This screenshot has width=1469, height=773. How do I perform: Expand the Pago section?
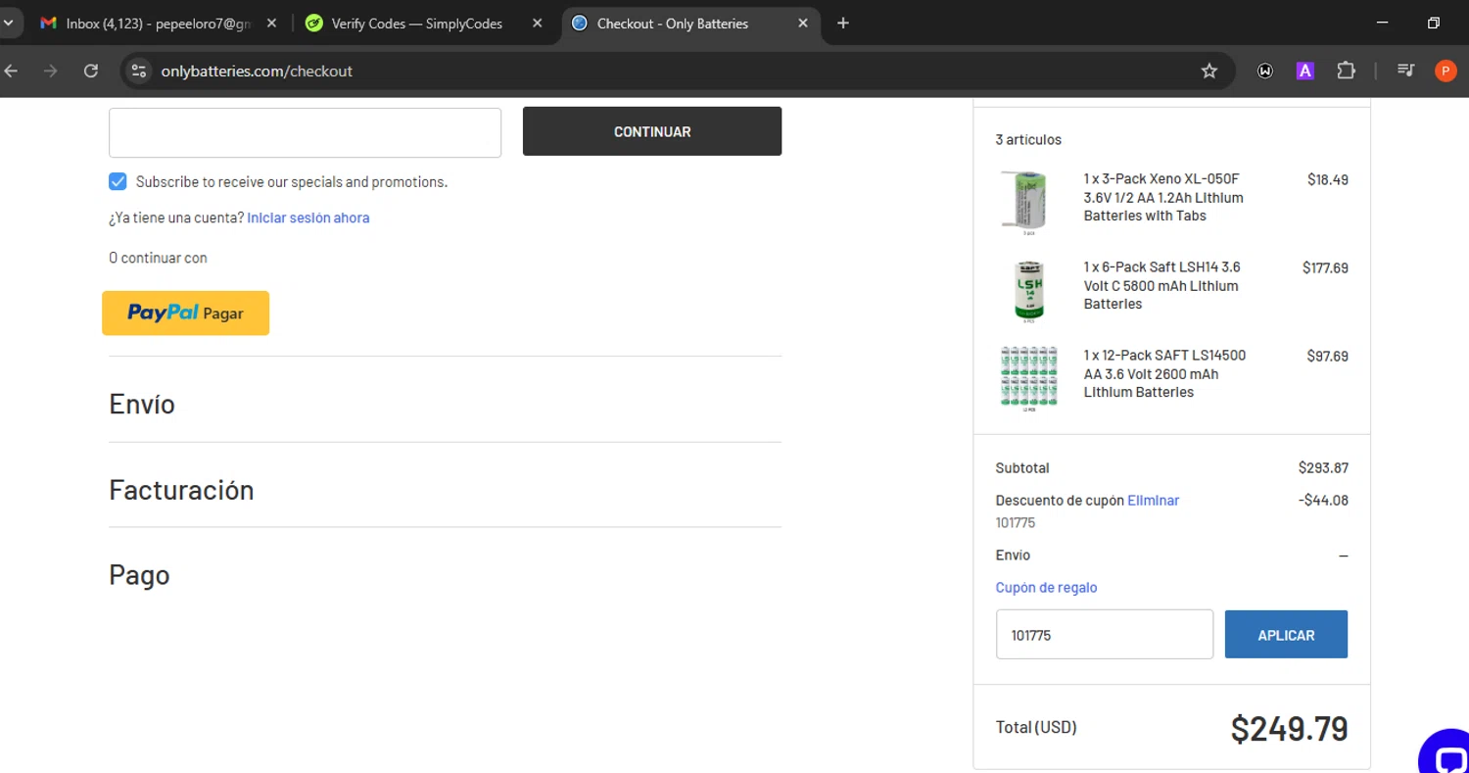click(x=139, y=575)
